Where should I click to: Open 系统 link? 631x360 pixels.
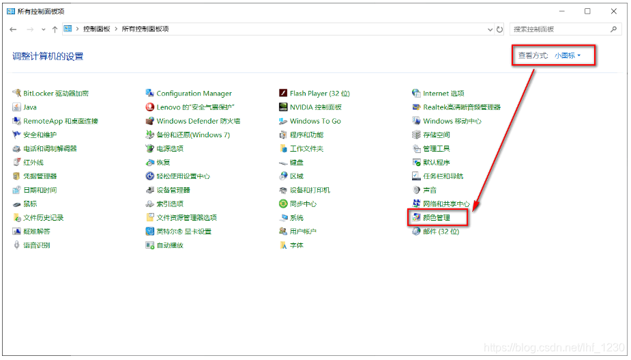pos(297,218)
